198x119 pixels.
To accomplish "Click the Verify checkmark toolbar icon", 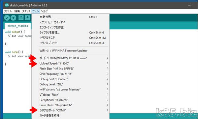I will tap(7, 18).
